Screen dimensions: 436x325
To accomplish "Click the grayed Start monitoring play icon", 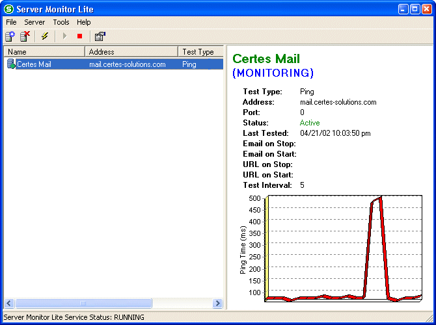I will tap(65, 36).
